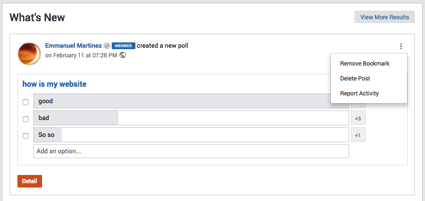This screenshot has height=201, width=425.
Task: Open the Emmanuel Martinez profile link
Action: coord(73,46)
